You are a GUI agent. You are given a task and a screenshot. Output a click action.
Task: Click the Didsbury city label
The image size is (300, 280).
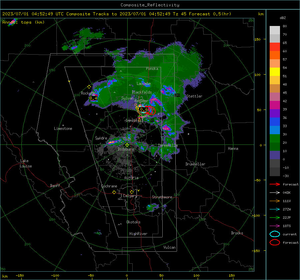click(126, 149)
